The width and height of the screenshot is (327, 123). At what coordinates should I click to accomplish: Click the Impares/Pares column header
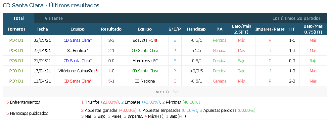[x=270, y=29]
